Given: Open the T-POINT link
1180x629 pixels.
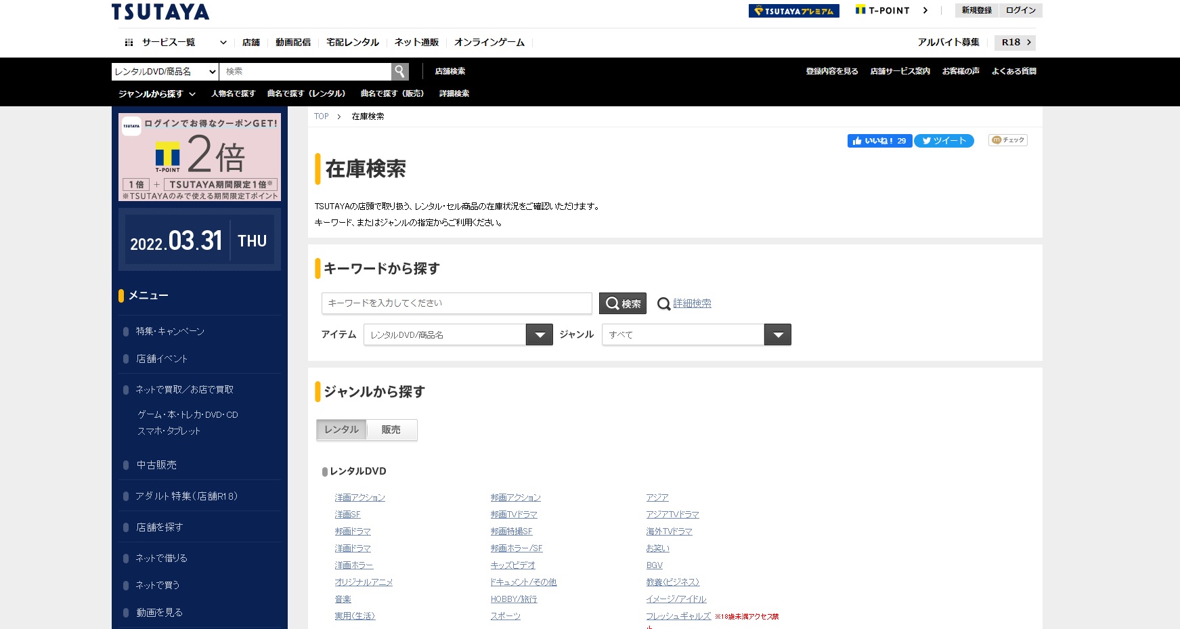Looking at the screenshot, I should point(891,10).
